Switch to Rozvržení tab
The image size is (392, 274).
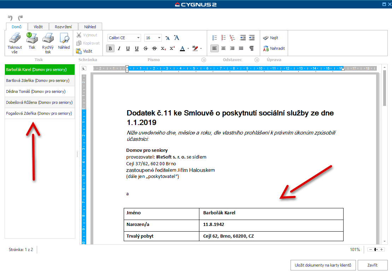(x=63, y=27)
